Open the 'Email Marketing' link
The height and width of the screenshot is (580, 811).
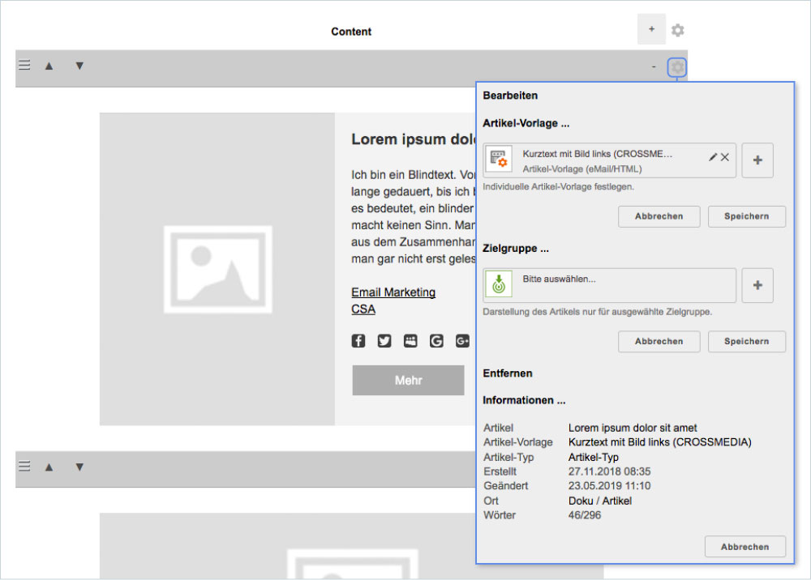pyautogui.click(x=393, y=292)
